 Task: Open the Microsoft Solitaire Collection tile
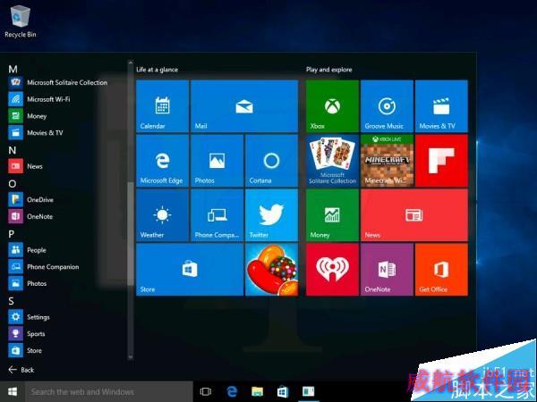pyautogui.click(x=332, y=161)
